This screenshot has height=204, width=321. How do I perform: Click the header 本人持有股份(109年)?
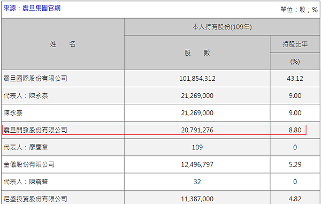click(x=222, y=27)
